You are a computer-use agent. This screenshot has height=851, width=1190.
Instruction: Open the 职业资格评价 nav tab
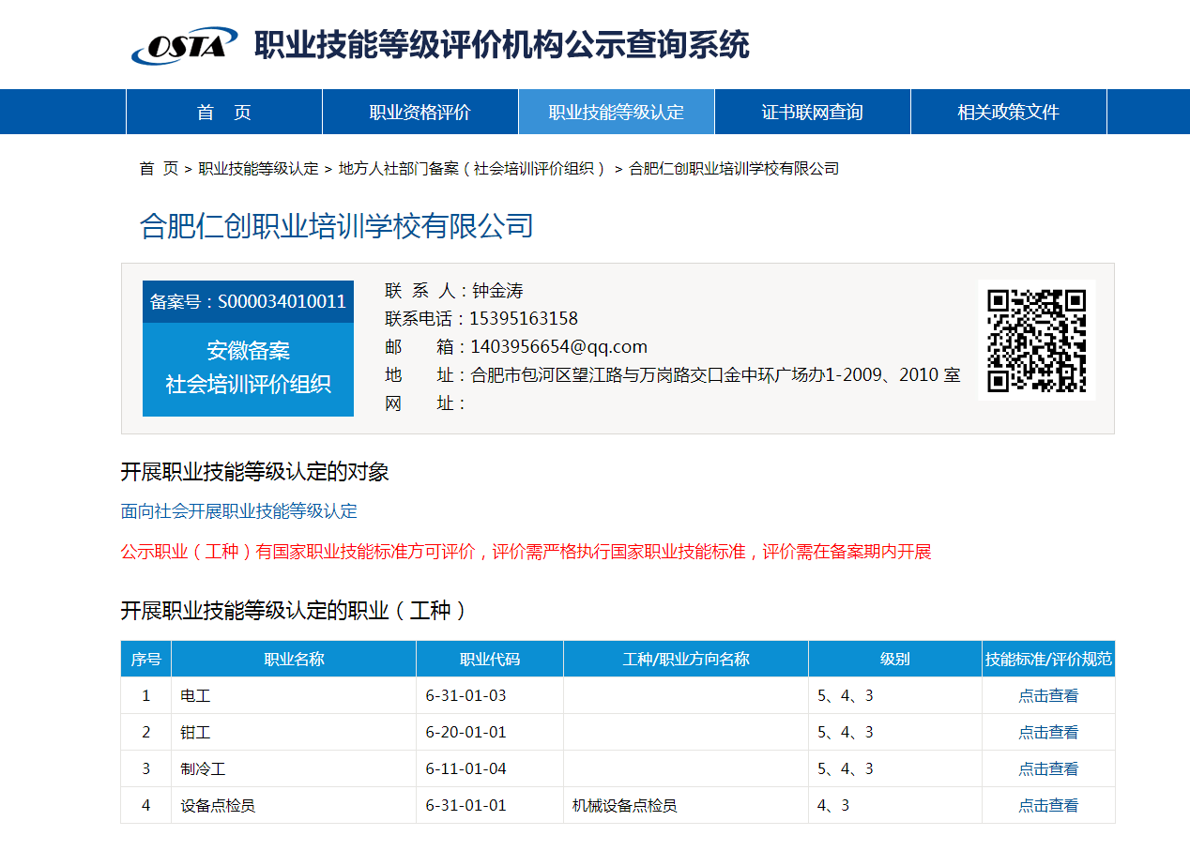click(420, 113)
